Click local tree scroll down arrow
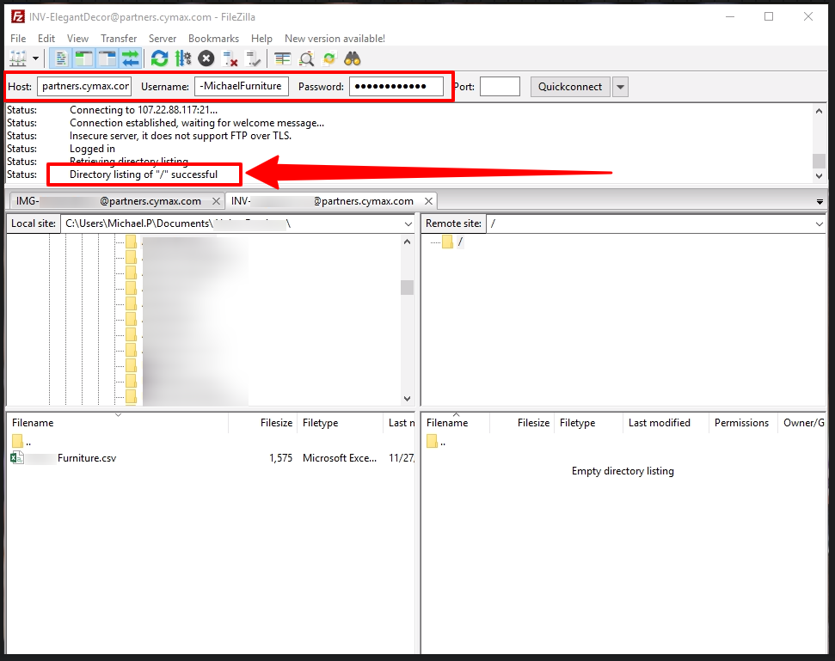The image size is (835, 661). pyautogui.click(x=408, y=399)
